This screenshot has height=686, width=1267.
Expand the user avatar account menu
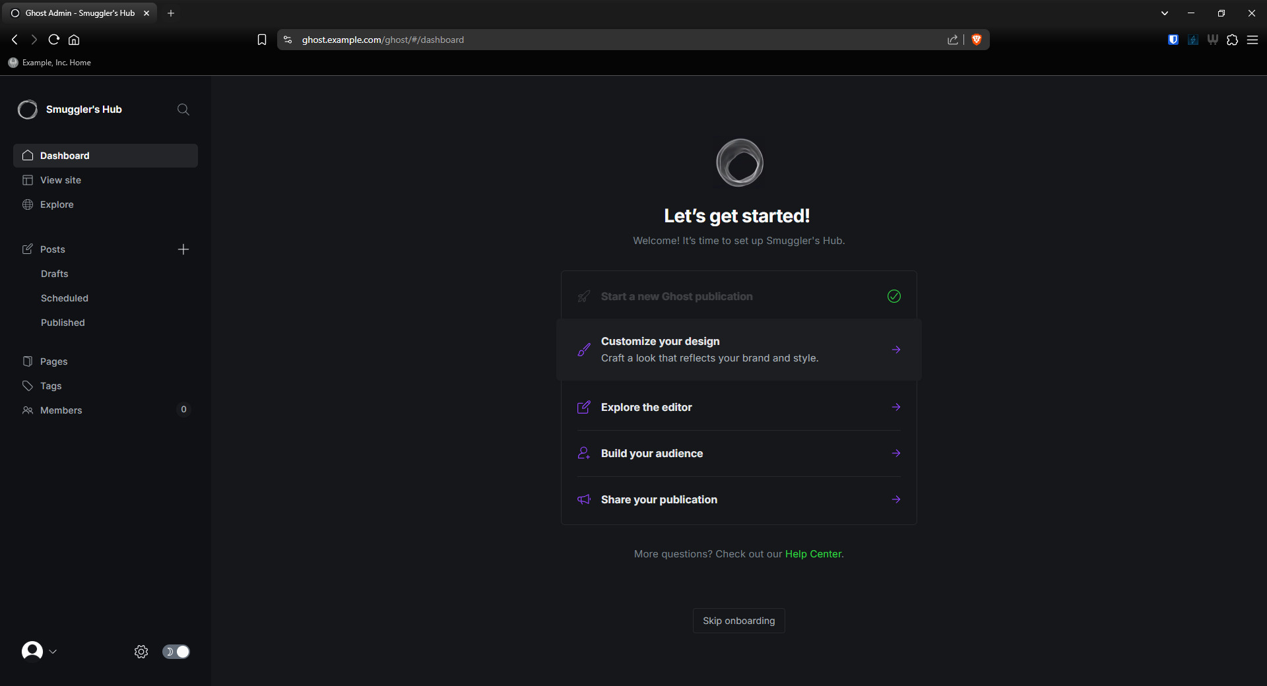pyautogui.click(x=39, y=652)
